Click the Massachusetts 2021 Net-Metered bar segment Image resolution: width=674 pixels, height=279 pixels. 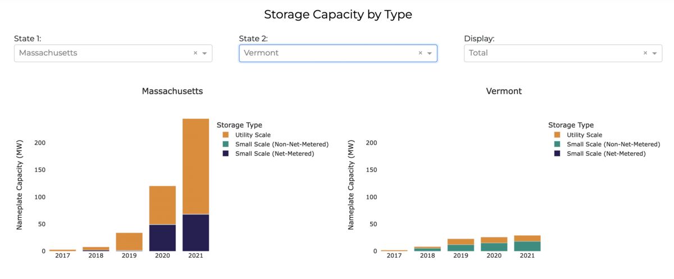click(195, 232)
